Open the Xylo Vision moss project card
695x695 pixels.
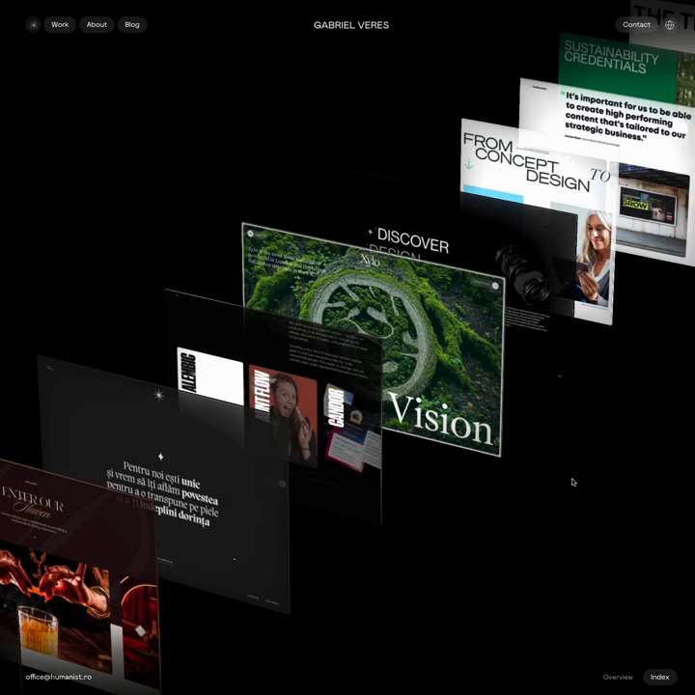point(386,338)
